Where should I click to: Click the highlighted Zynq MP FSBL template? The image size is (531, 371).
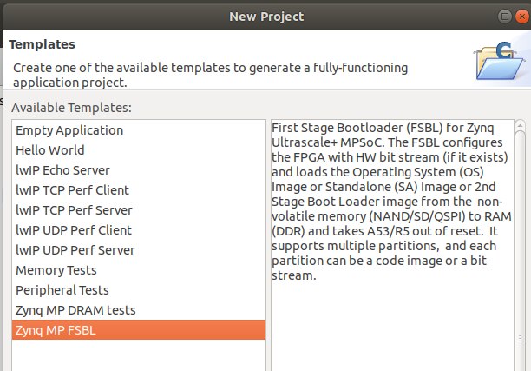57,330
